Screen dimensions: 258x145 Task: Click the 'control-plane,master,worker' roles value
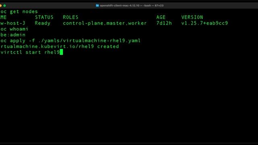point(105,23)
